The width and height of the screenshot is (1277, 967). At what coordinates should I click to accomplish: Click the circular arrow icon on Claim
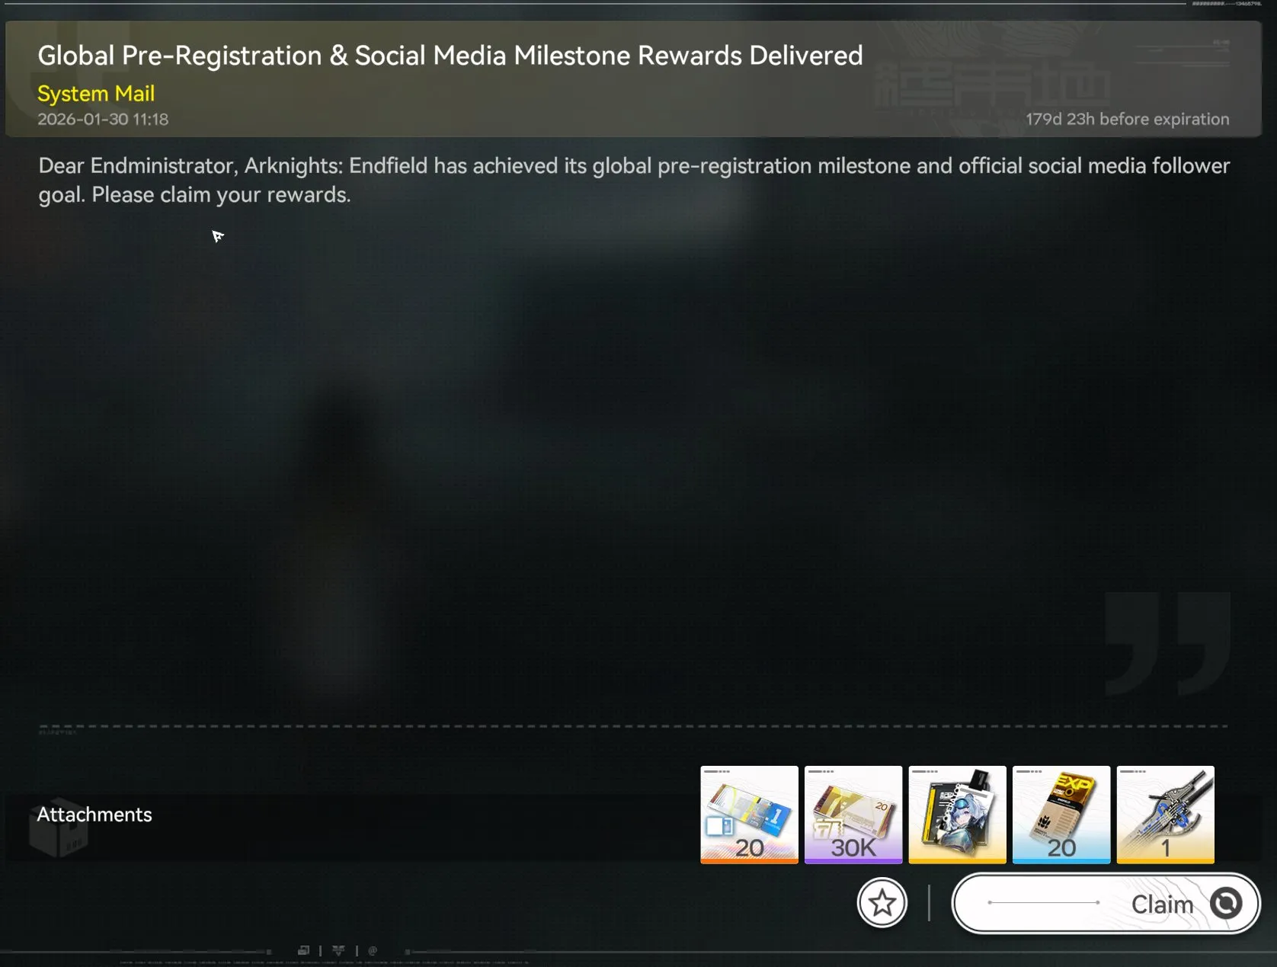coord(1226,904)
